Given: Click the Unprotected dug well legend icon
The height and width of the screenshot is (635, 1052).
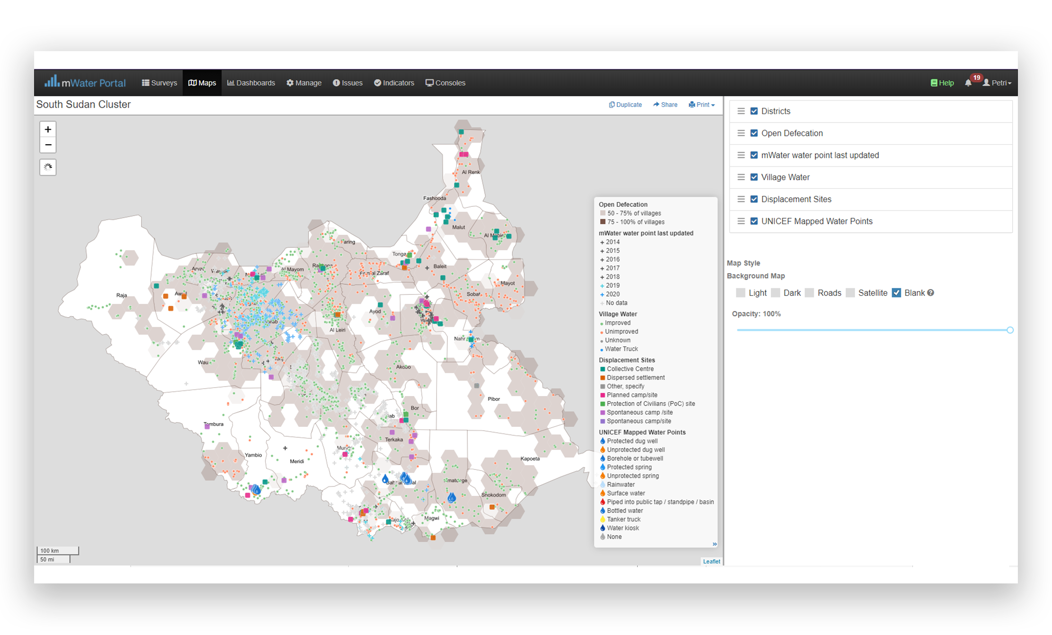Looking at the screenshot, I should click(603, 450).
